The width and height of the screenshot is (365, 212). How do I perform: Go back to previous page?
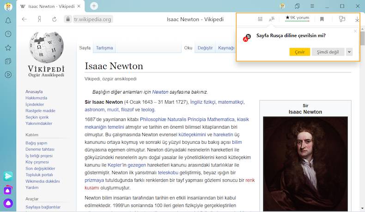click(x=24, y=19)
